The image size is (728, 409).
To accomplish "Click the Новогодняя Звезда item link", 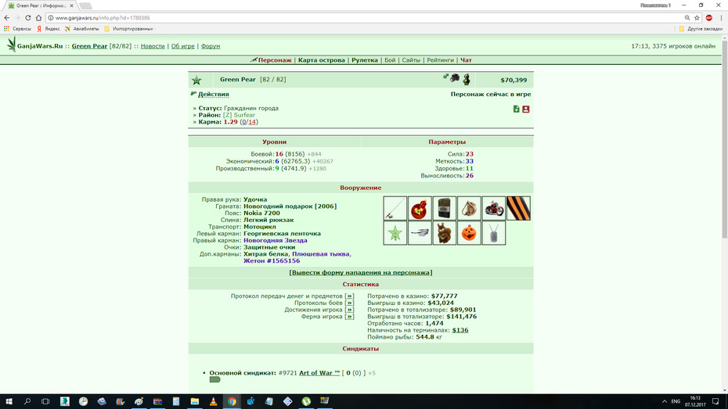I will tap(276, 240).
